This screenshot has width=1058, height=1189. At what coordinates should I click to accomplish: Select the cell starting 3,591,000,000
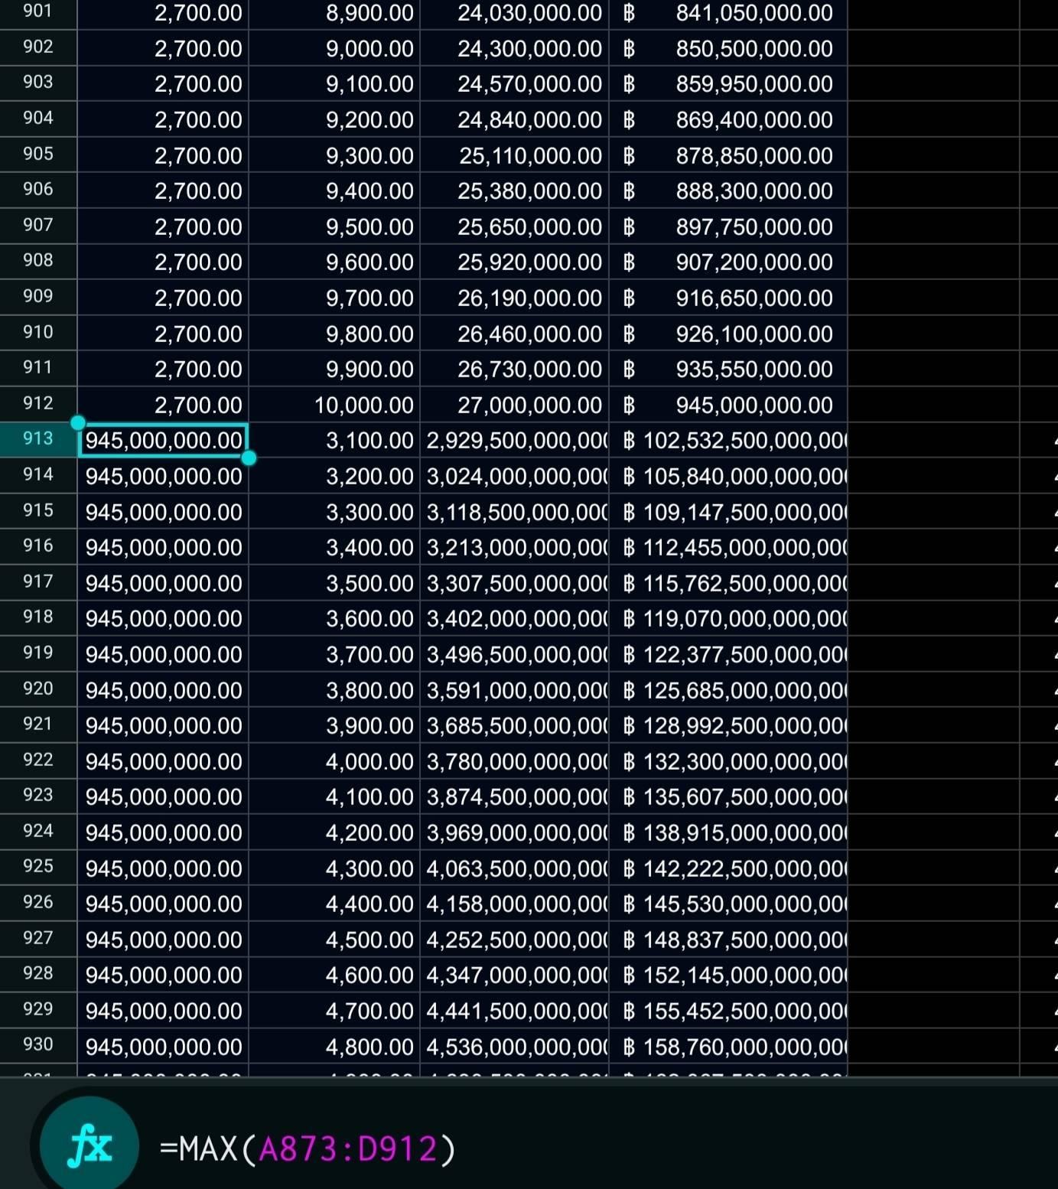pos(514,689)
